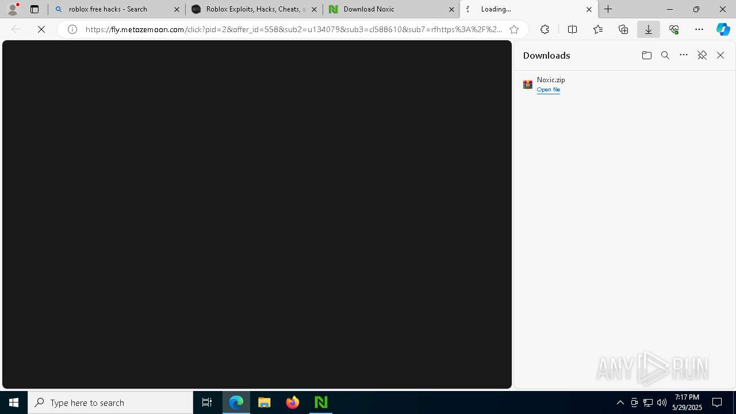Screen dimensions: 736x414
Task: Open a new tab with plus button
Action: click(x=608, y=9)
